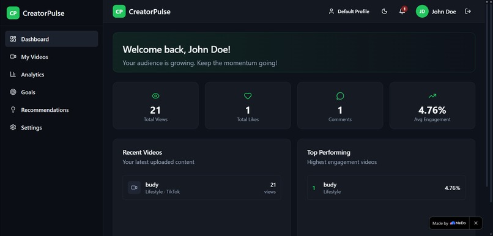This screenshot has width=493, height=236.
Task: Click the Dashboard grid icon in sidebar
Action: pos(13,39)
